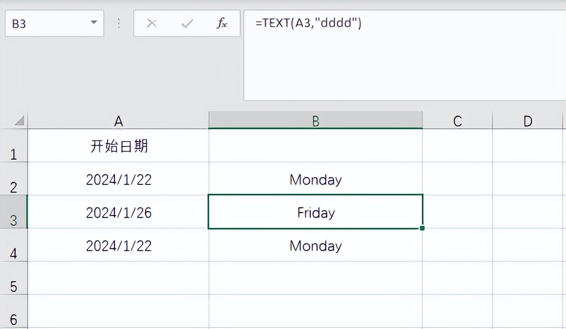Click the fill handle of cell B3

(x=422, y=228)
